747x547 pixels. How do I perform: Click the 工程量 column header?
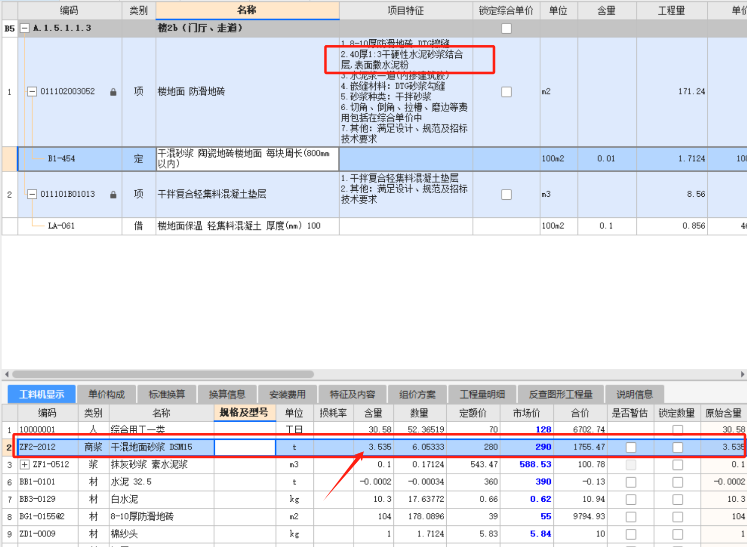tap(672, 11)
